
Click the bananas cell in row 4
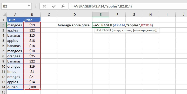pyautogui.click(x=15, y=35)
